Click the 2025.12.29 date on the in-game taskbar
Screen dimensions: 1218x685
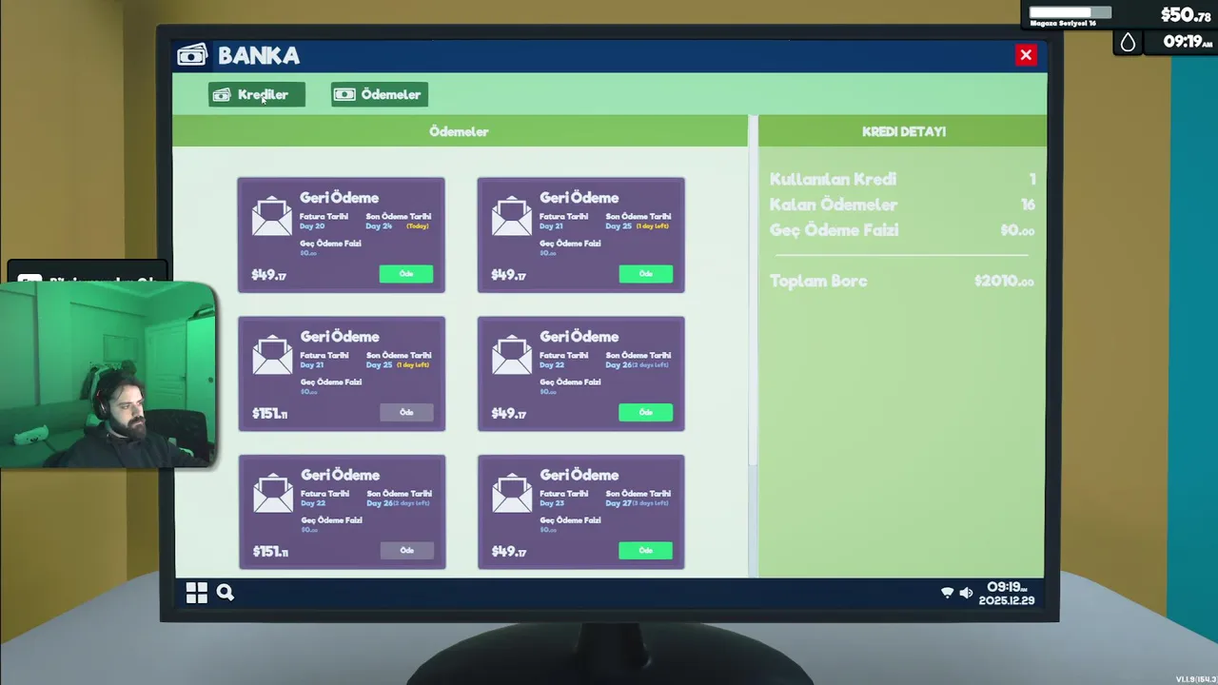point(1007,600)
